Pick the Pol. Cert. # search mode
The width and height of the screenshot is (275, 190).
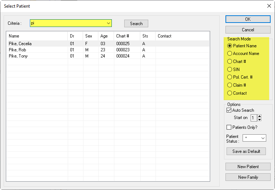click(229, 77)
